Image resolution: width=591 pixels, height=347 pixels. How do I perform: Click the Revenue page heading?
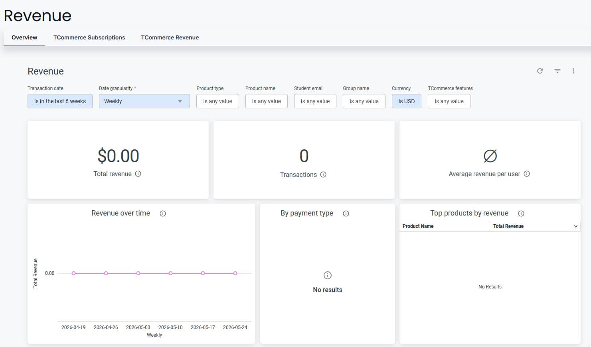[x=38, y=16]
